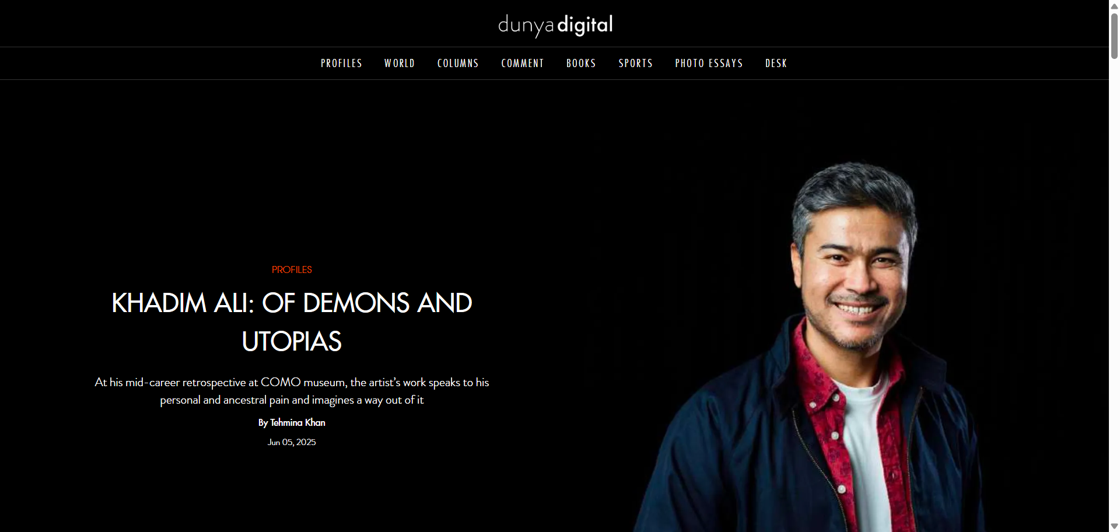
Task: Click the red Profiles category label
Action: pyautogui.click(x=292, y=269)
